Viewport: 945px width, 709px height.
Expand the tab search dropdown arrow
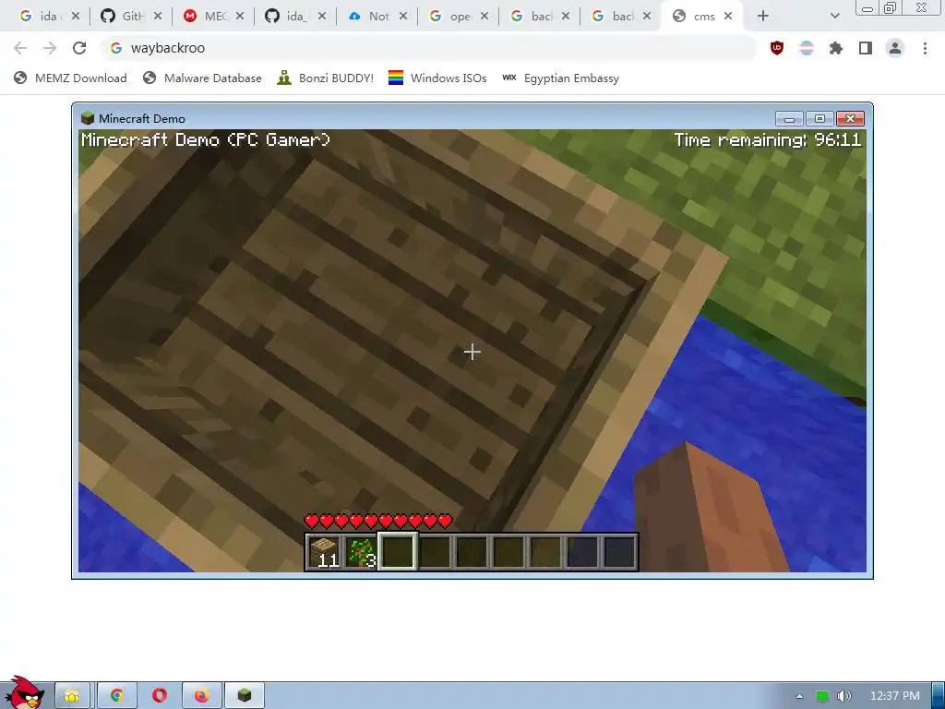[x=834, y=17]
